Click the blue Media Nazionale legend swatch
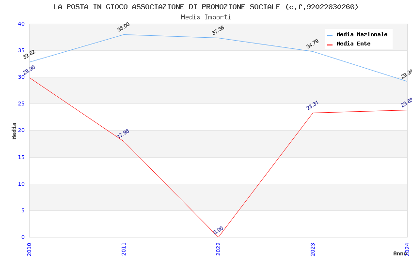The width and height of the screenshot is (412, 266). pyautogui.click(x=330, y=35)
